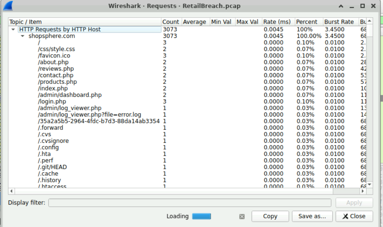Click horizontal scrollbar left arrow
The width and height of the screenshot is (383, 227).
point(12,191)
